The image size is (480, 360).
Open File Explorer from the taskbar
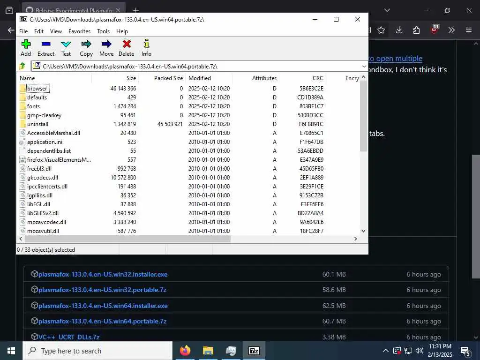point(208,351)
